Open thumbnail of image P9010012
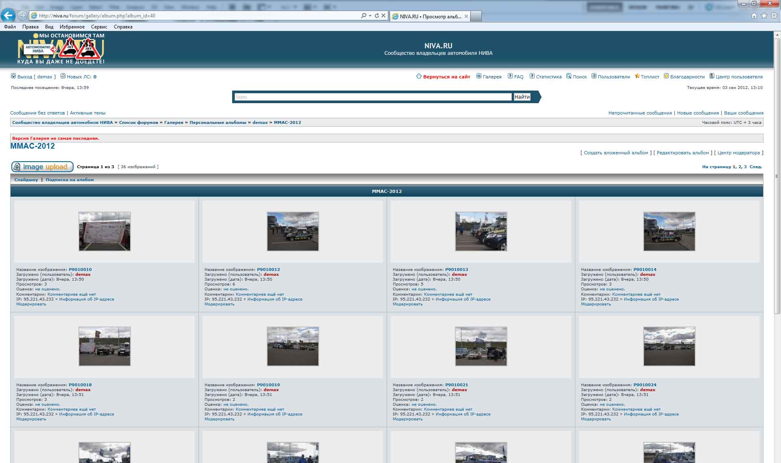781x463 pixels. tap(293, 231)
